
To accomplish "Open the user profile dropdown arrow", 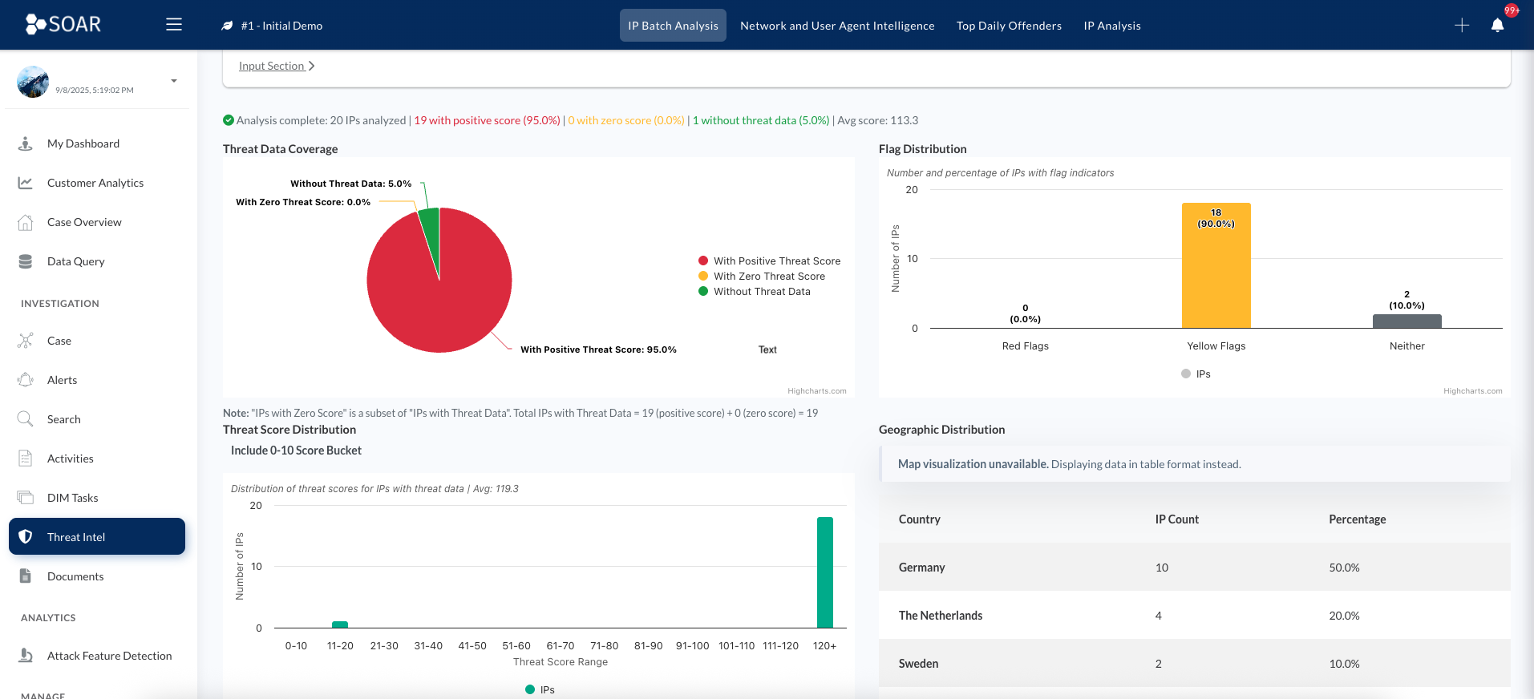I will pyautogui.click(x=174, y=81).
